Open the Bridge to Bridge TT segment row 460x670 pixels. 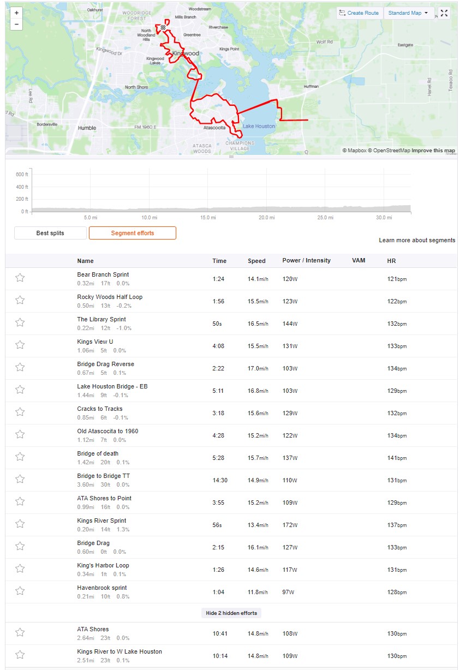point(231,480)
